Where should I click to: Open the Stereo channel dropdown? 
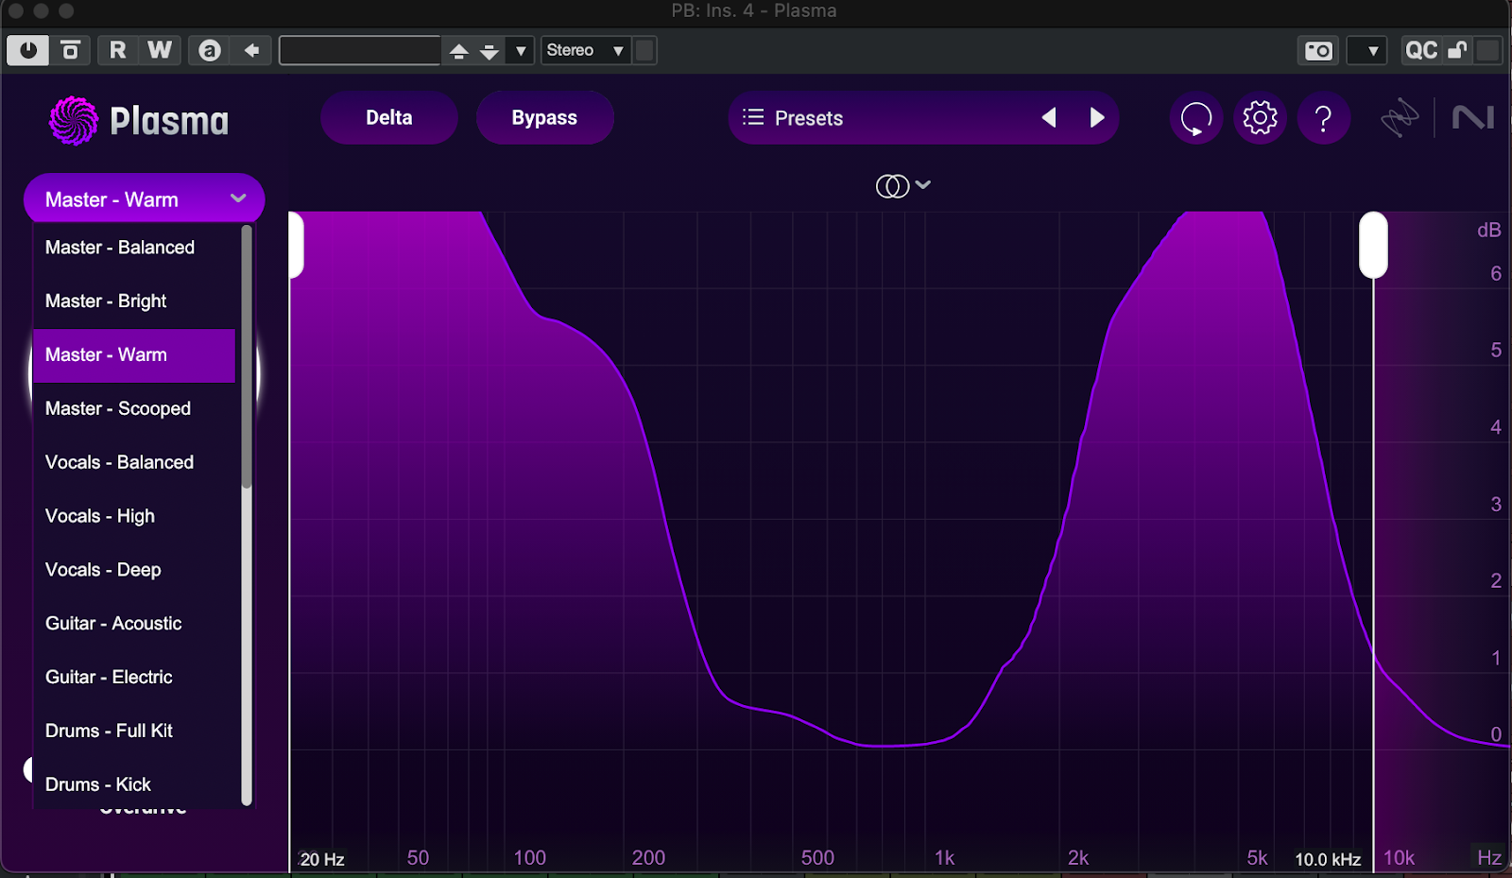(x=585, y=50)
